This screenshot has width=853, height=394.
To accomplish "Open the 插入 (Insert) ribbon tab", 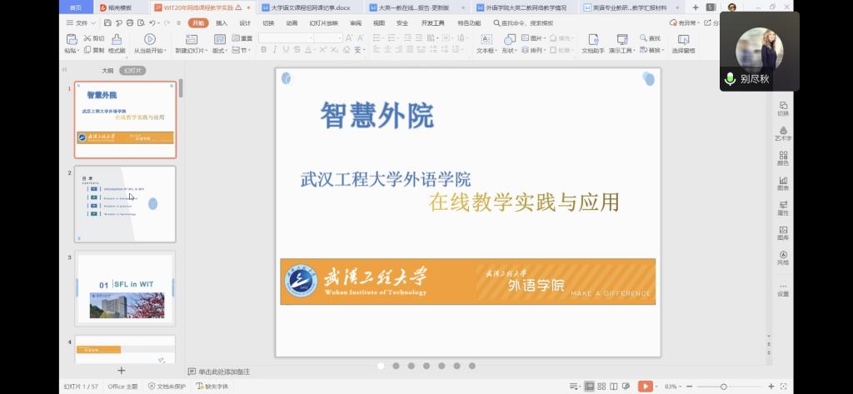I will (222, 22).
